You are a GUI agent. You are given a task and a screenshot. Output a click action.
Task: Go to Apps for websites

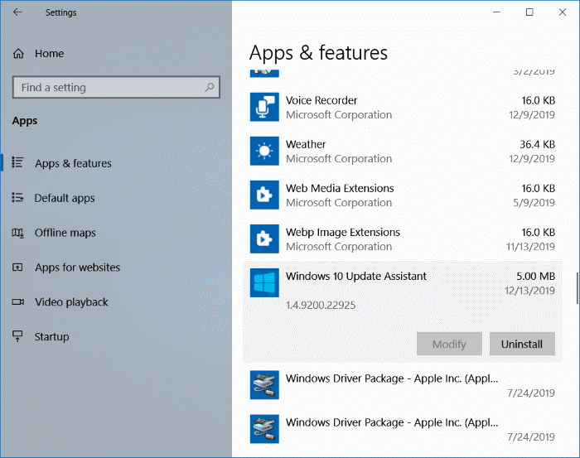[78, 268]
